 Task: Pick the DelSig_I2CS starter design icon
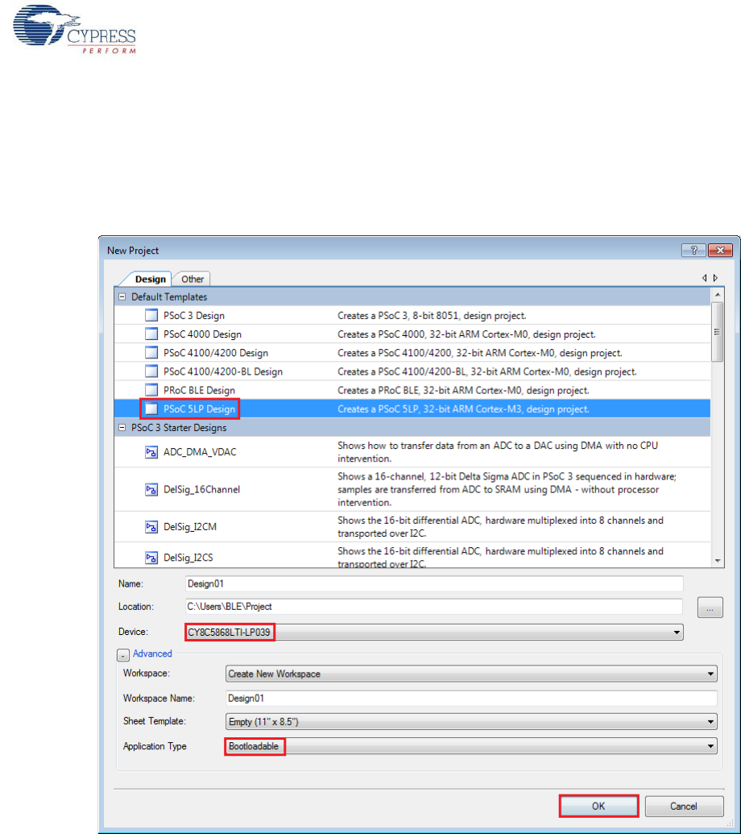[x=151, y=558]
